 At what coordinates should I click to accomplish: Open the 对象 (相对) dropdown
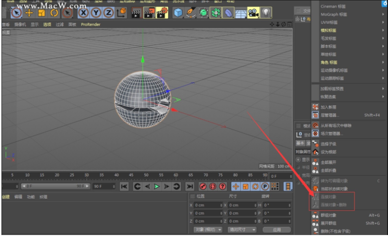tap(208, 230)
